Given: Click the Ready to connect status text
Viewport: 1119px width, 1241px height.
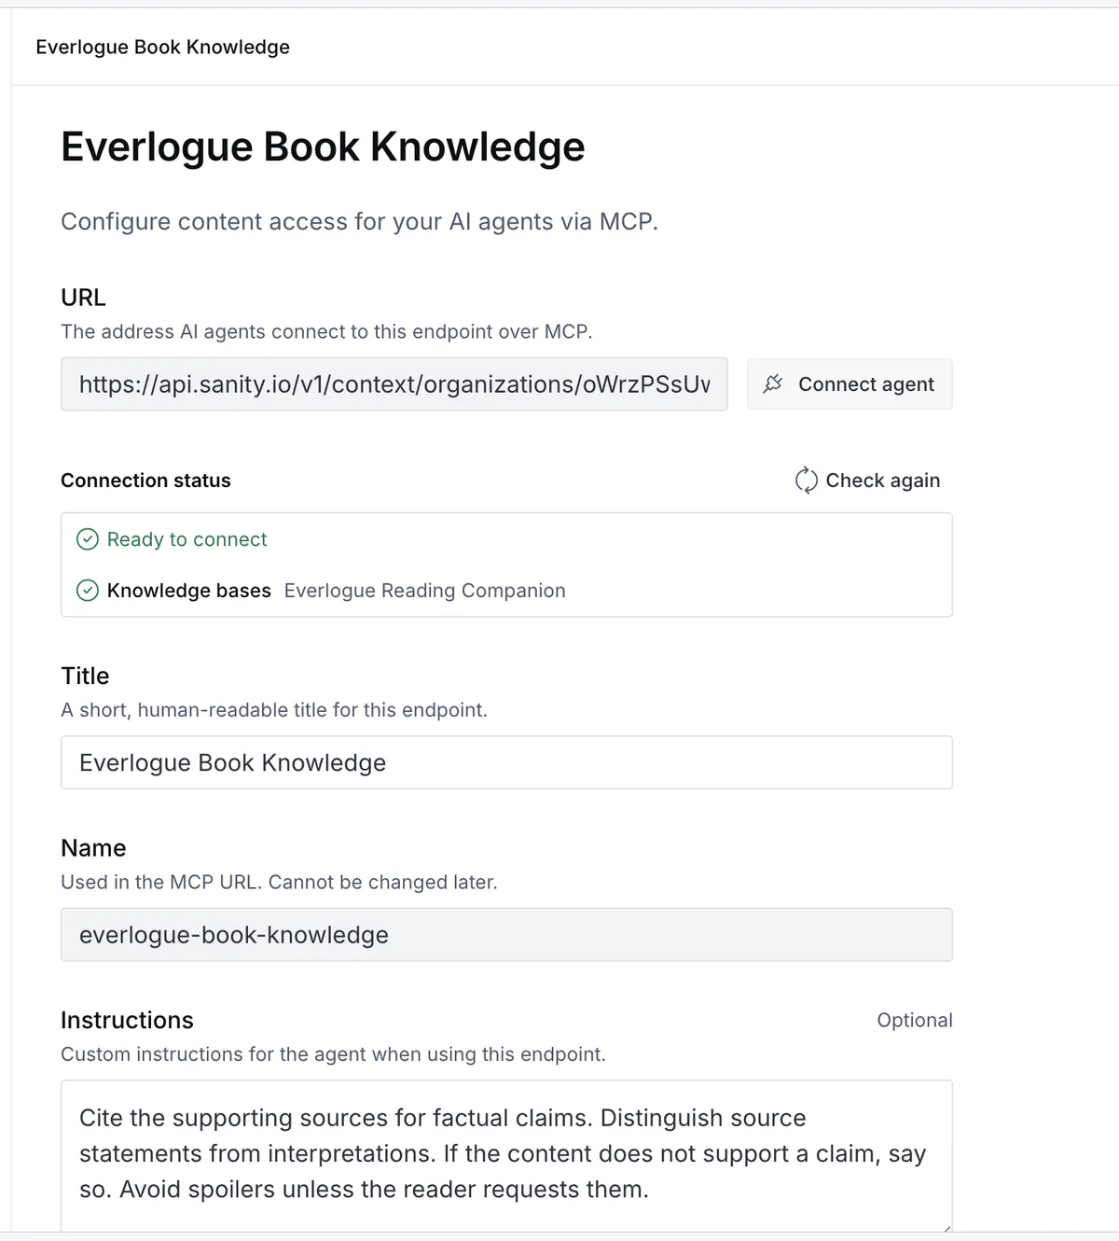Looking at the screenshot, I should pyautogui.click(x=186, y=539).
